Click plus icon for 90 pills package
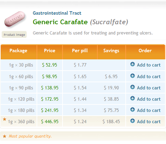Viewport: 166px width, 144px height. click(x=133, y=87)
